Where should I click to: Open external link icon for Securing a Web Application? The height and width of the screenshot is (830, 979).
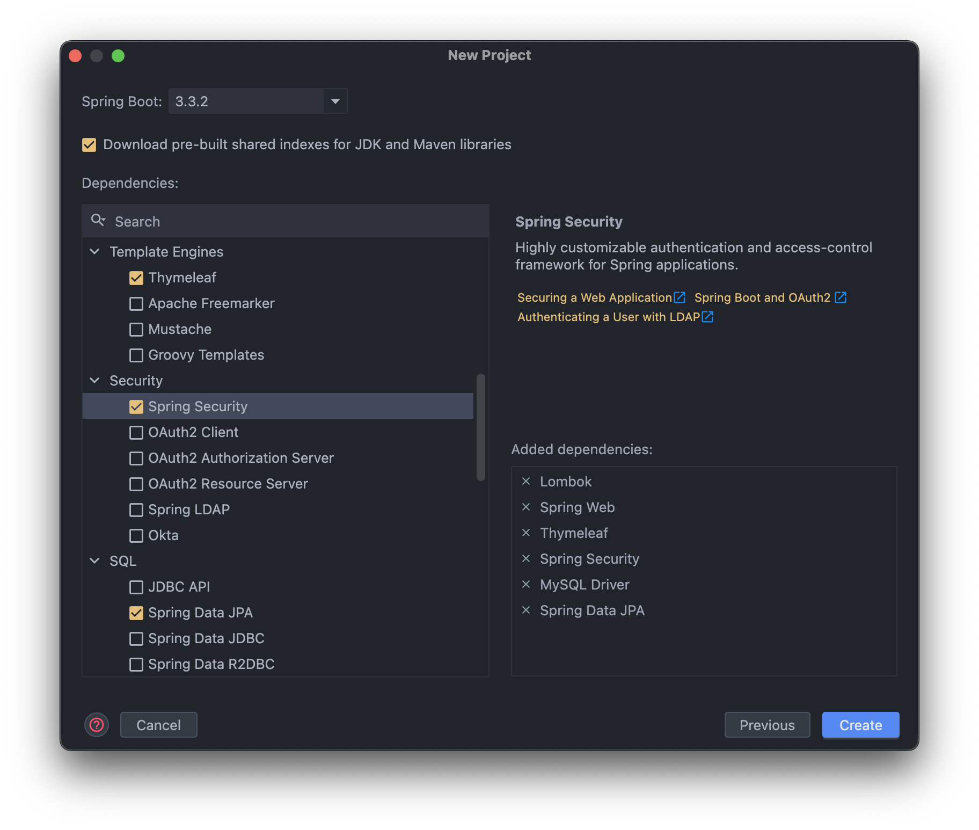tap(680, 297)
